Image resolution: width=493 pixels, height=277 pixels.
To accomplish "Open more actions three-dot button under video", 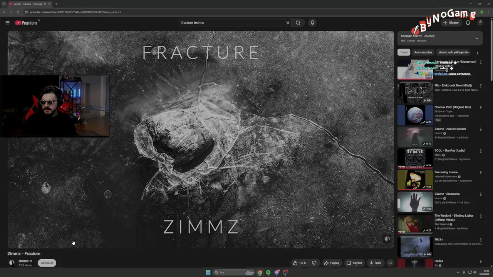I will coord(390,263).
